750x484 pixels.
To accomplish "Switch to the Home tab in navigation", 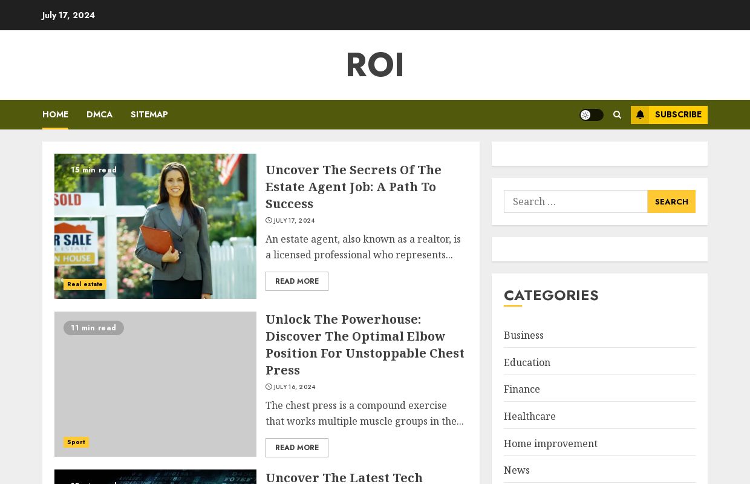I will [x=55, y=114].
